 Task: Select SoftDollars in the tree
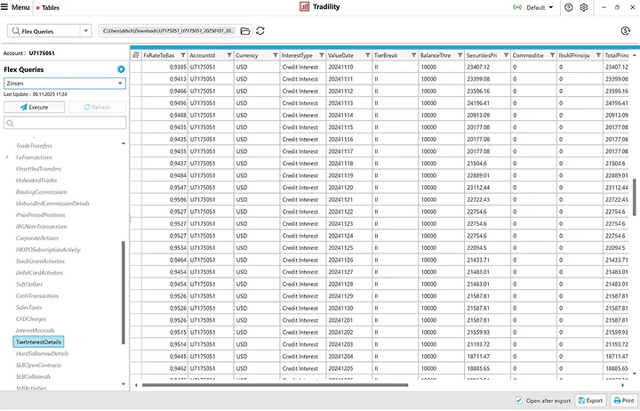[29, 284]
